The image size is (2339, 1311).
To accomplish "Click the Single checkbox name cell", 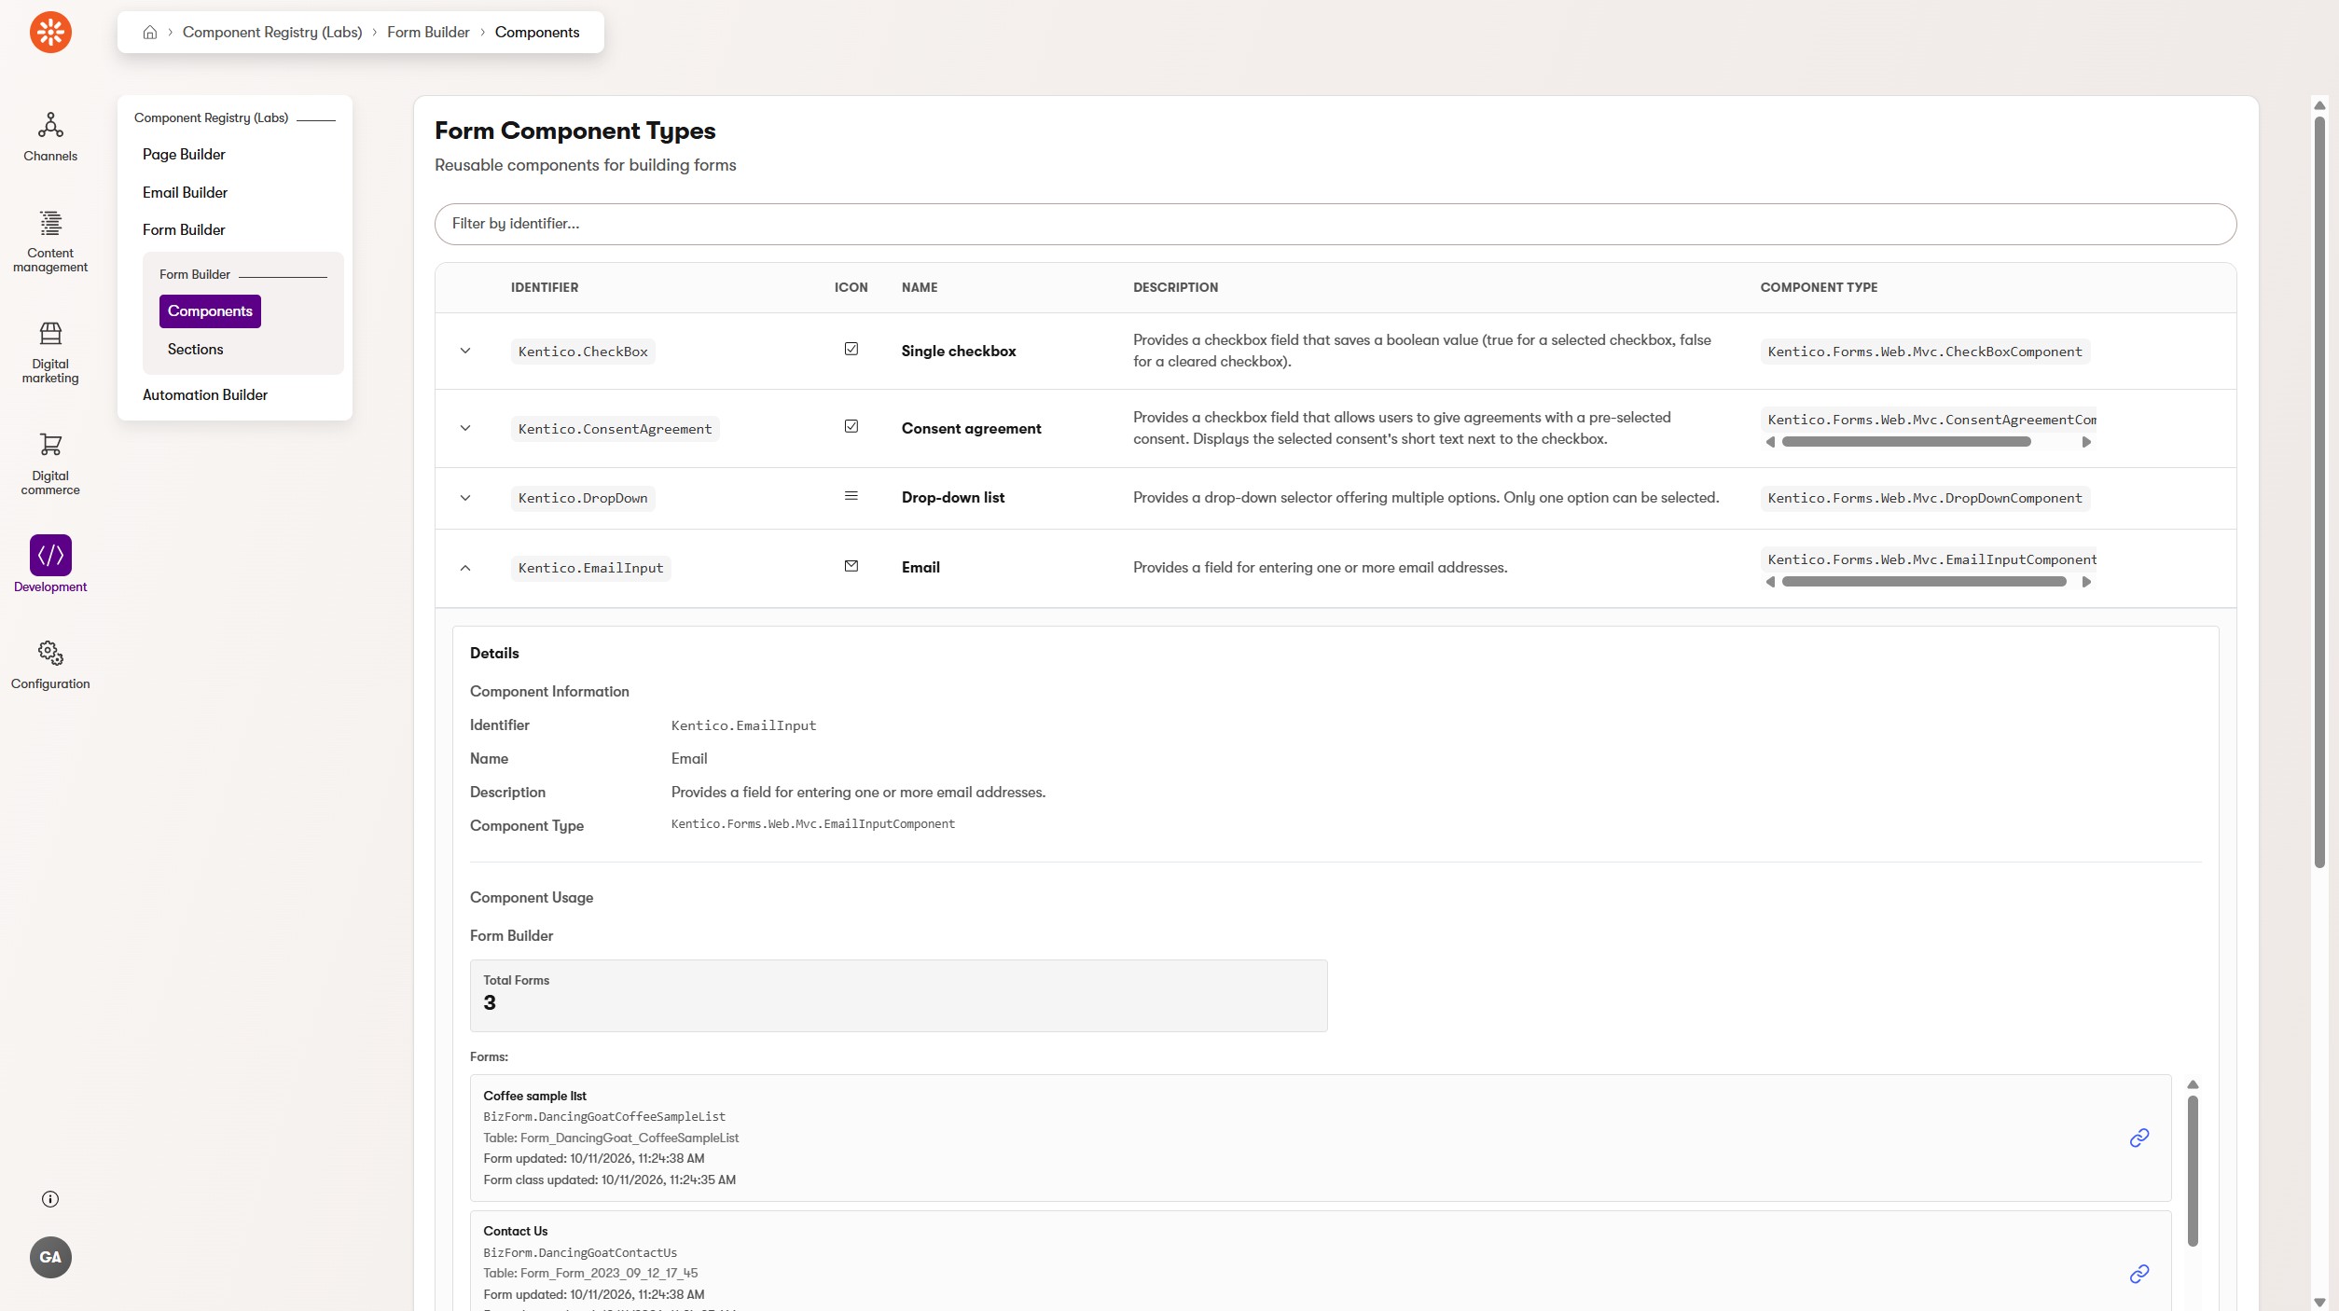I will [959, 352].
